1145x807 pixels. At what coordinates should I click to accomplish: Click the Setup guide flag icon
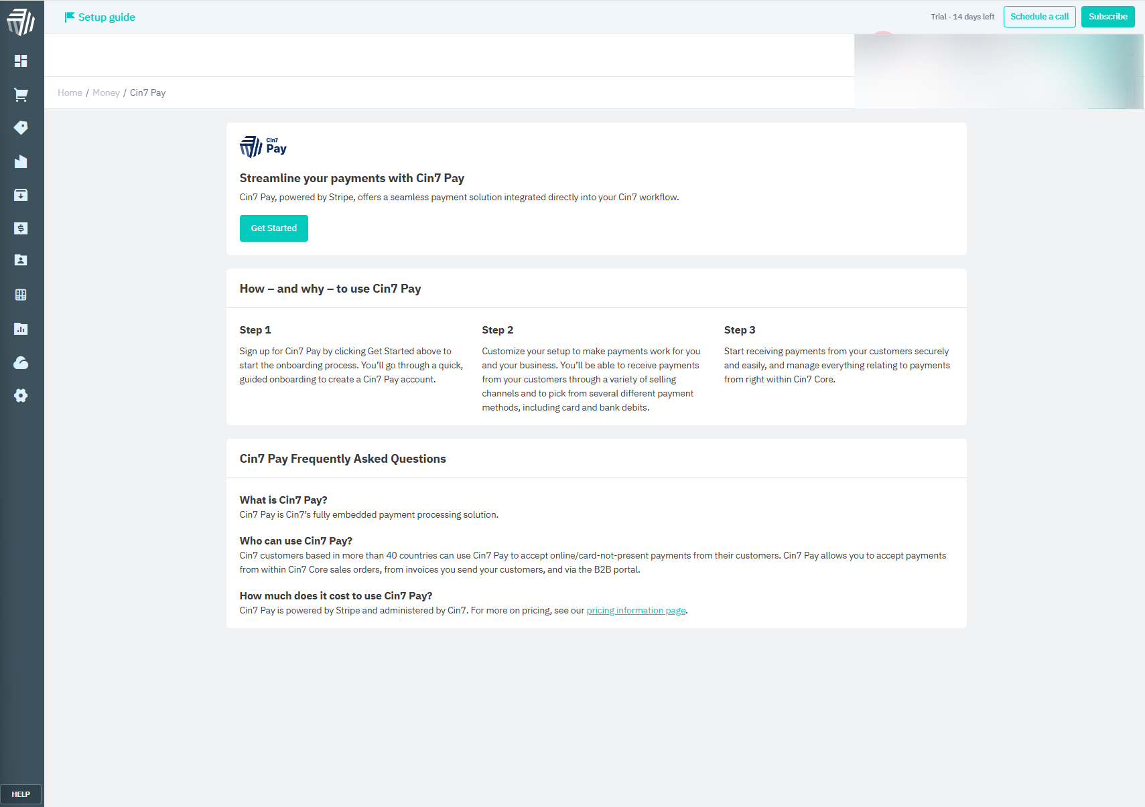pos(70,17)
